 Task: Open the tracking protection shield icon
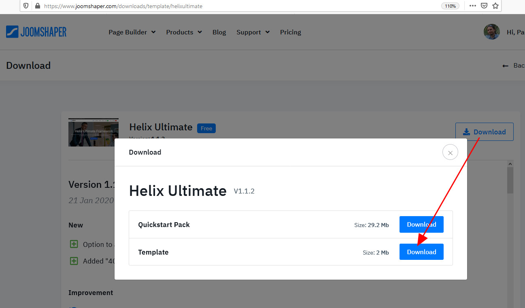click(26, 6)
